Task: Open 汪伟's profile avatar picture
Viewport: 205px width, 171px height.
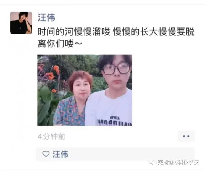Action: [21, 23]
